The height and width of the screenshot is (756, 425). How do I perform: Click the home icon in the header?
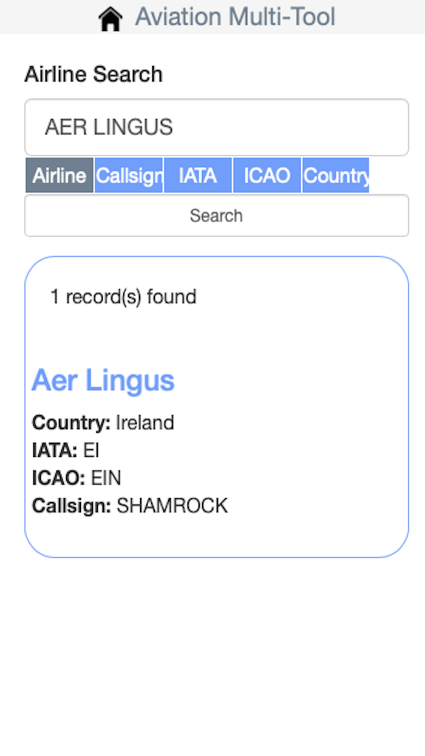[110, 19]
